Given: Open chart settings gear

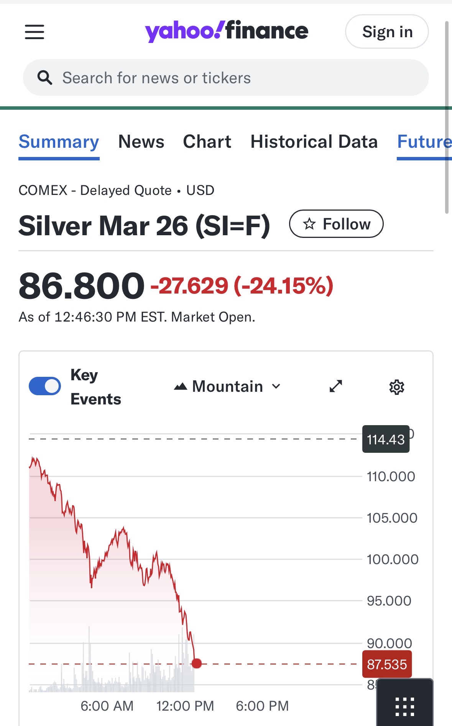Looking at the screenshot, I should coord(397,387).
